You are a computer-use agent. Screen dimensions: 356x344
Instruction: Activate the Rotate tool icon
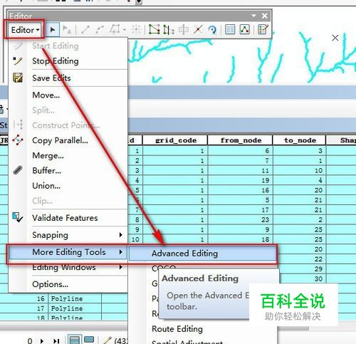pyautogui.click(x=212, y=30)
